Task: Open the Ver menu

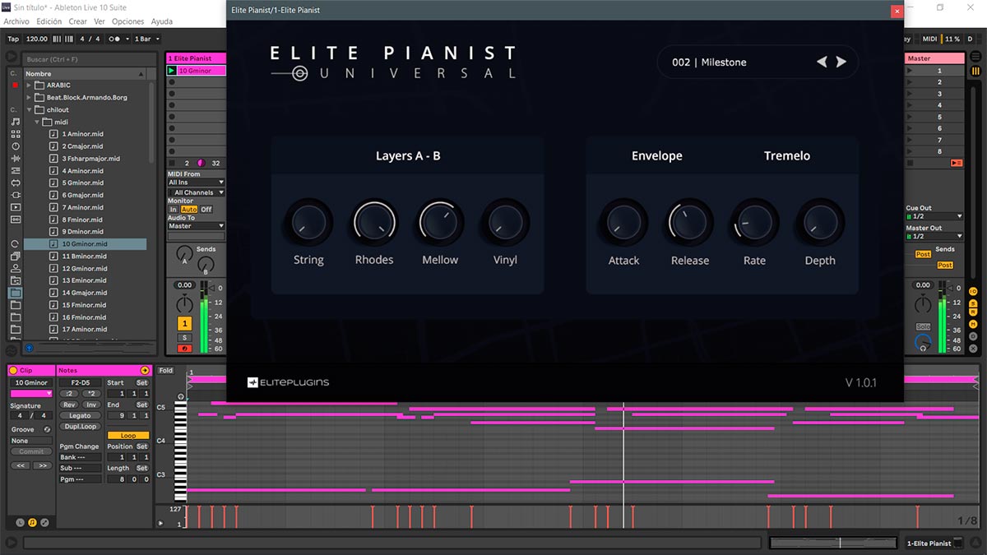Action: coord(100,21)
